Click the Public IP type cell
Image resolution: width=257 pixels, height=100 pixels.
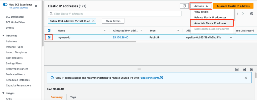[x=155, y=37]
